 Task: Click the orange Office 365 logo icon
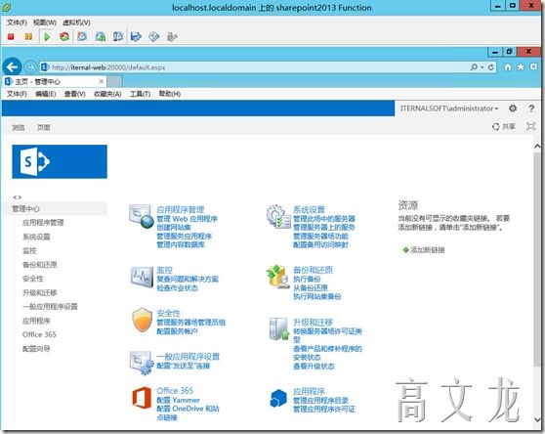(142, 398)
